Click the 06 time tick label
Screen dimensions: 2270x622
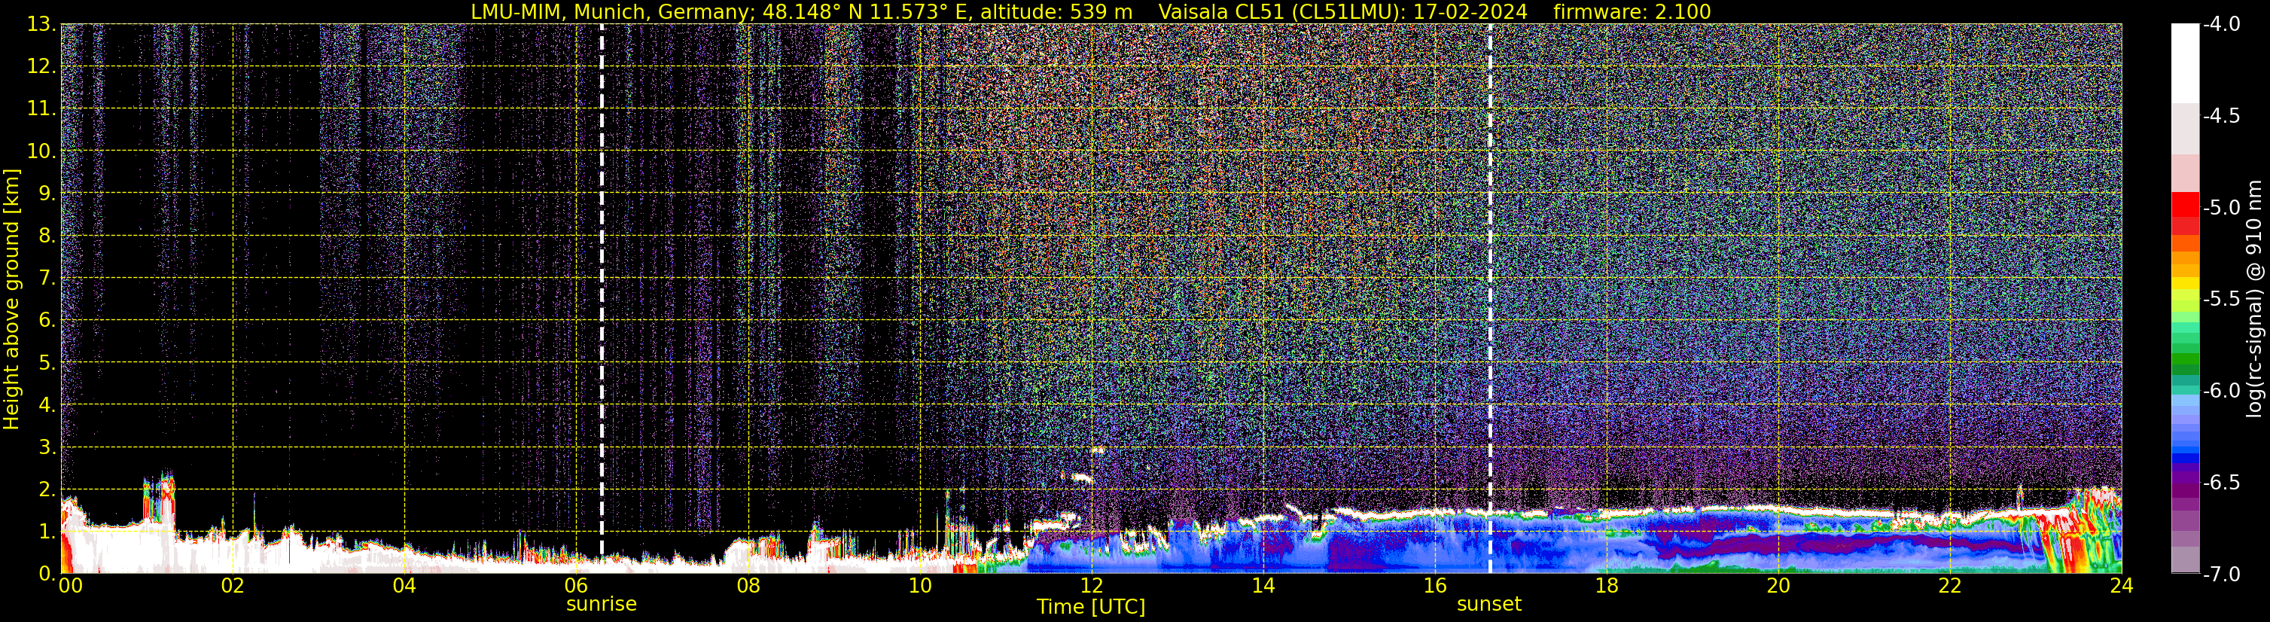coord(575,585)
